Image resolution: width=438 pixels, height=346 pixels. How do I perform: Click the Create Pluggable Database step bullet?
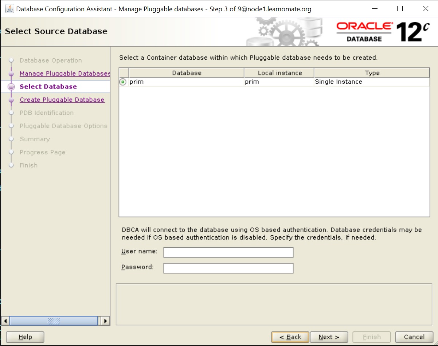tap(11, 100)
